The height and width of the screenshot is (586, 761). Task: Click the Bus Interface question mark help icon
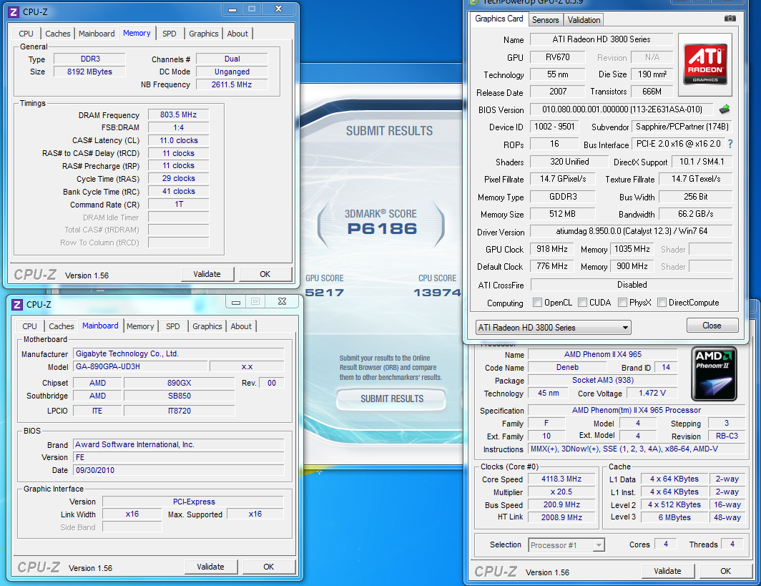click(x=730, y=145)
